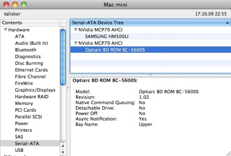Click the window resize grip corner
231x156 pixels.
[228, 153]
